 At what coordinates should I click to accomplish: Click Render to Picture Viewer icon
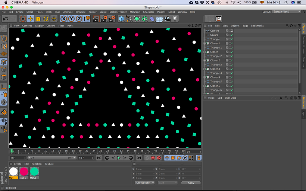pos(104,19)
